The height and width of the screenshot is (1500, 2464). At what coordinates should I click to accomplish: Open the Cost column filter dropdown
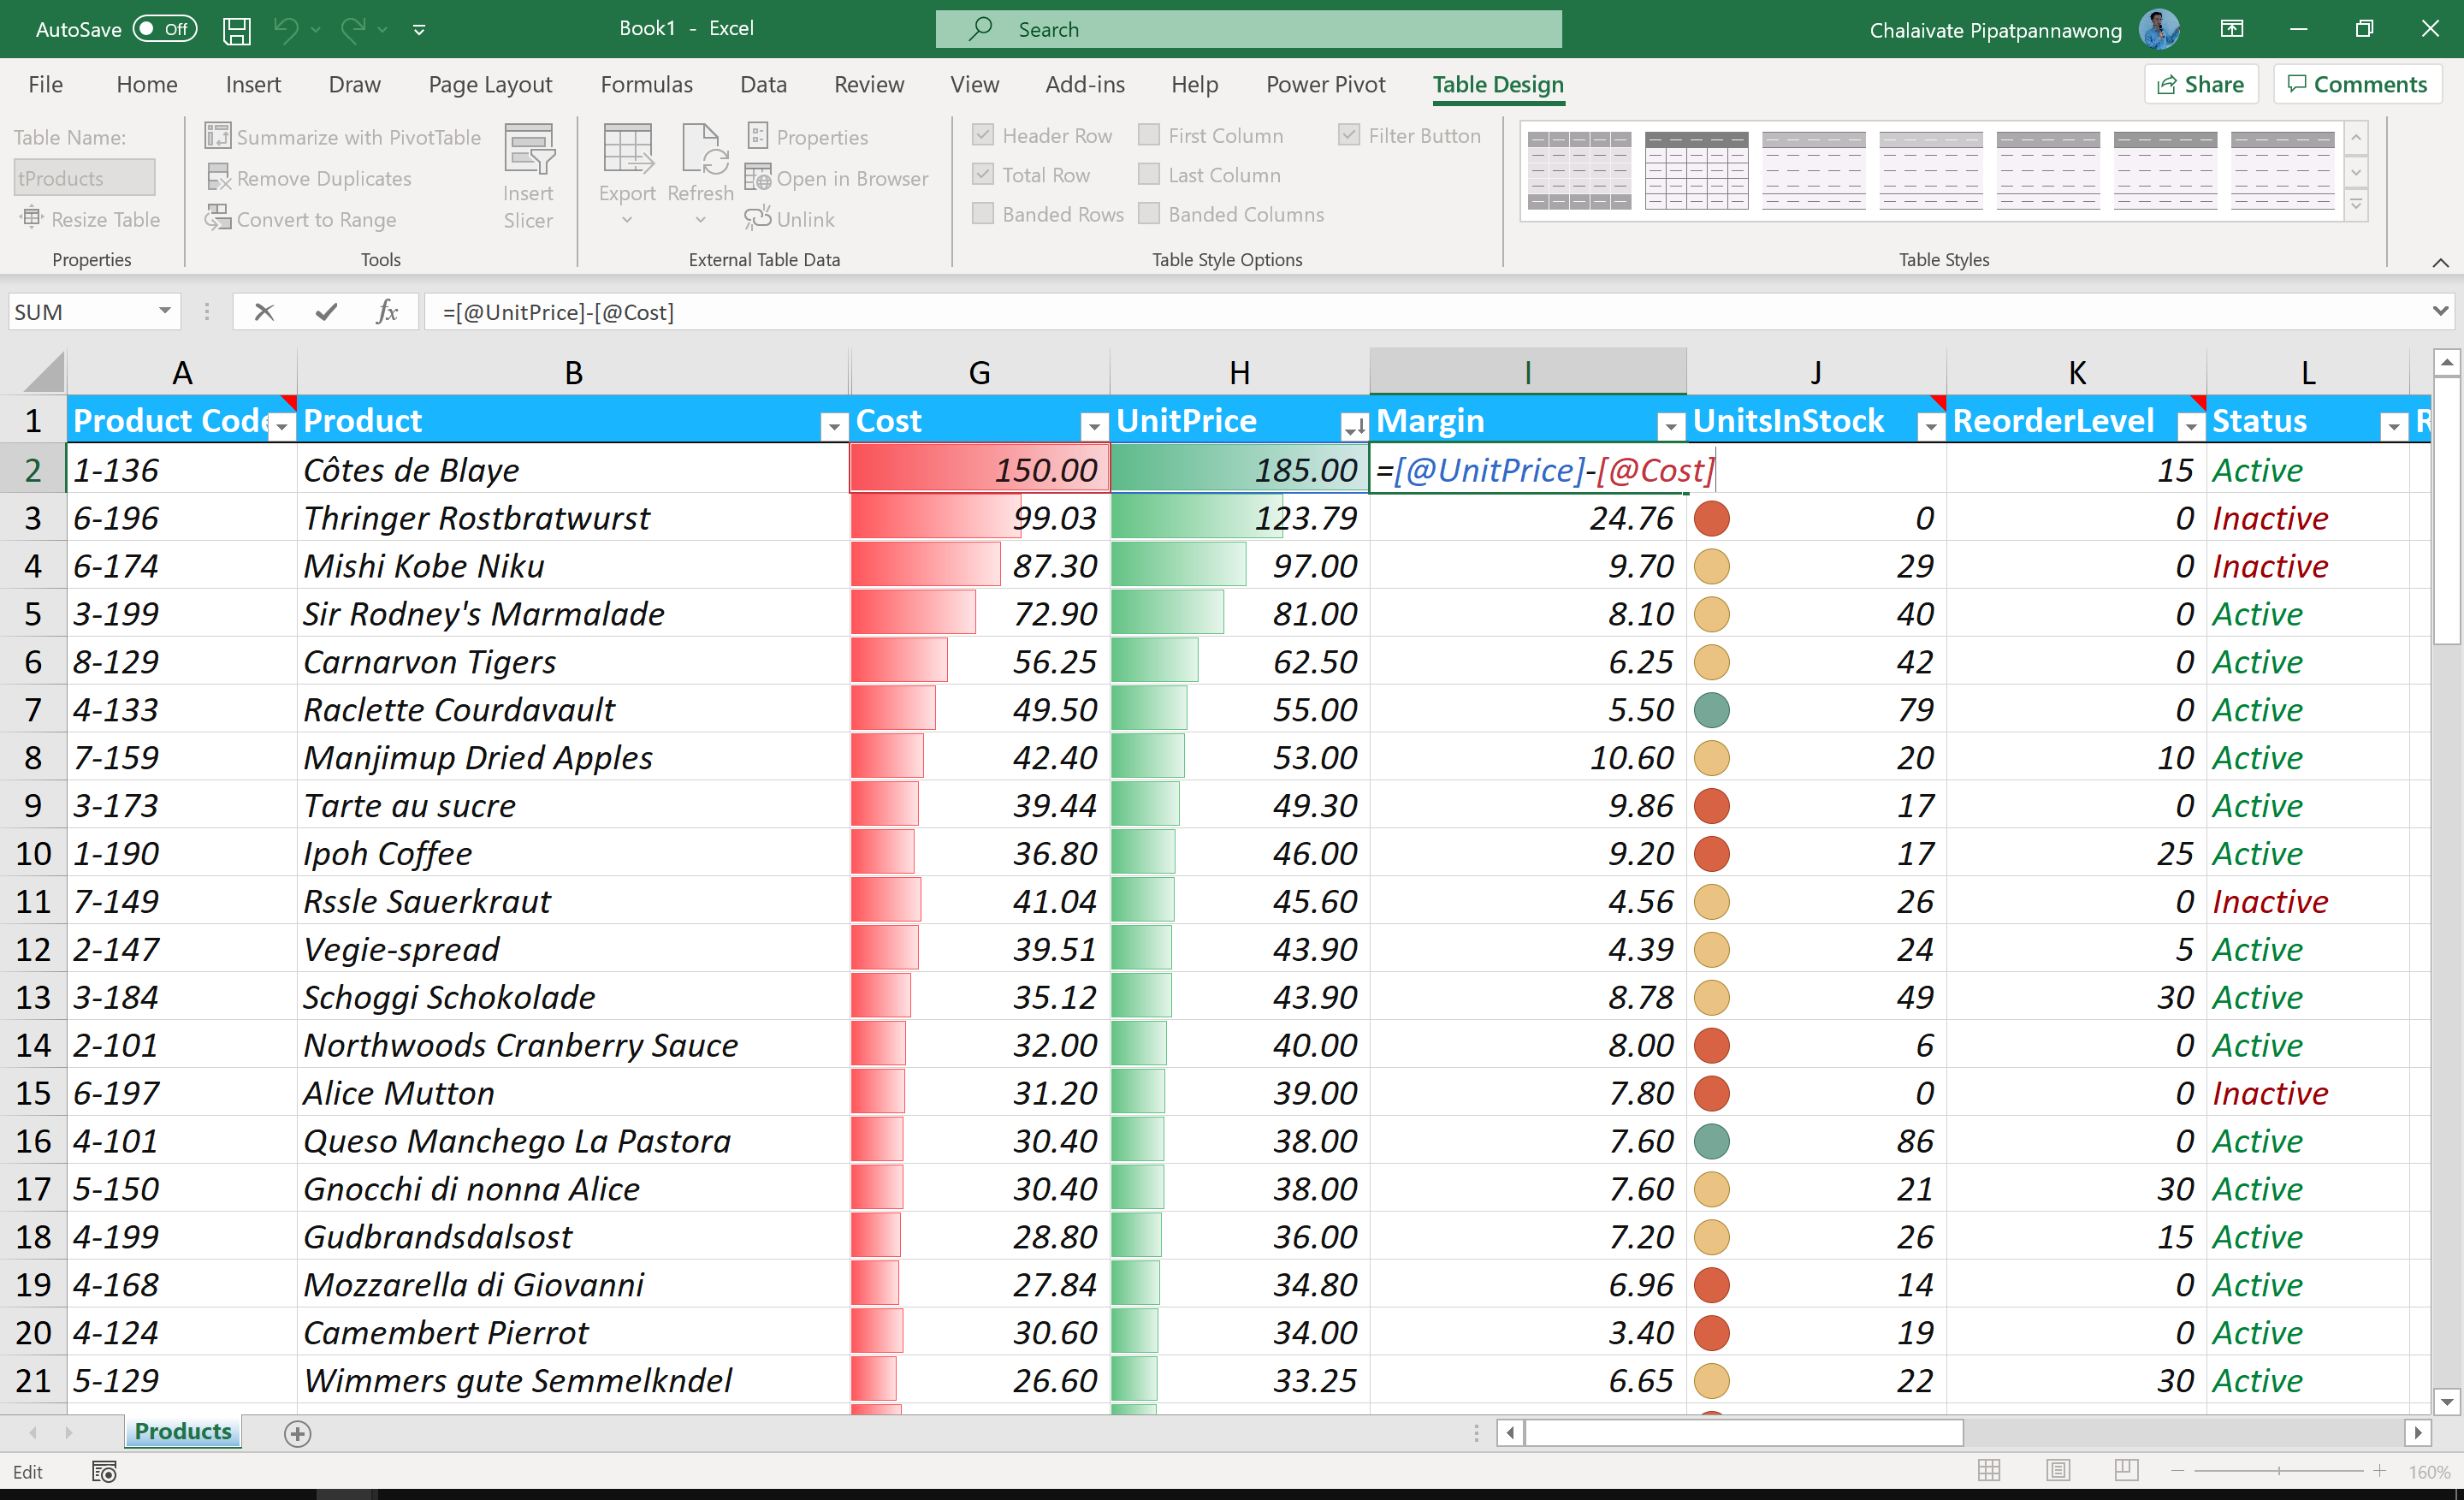[1094, 427]
